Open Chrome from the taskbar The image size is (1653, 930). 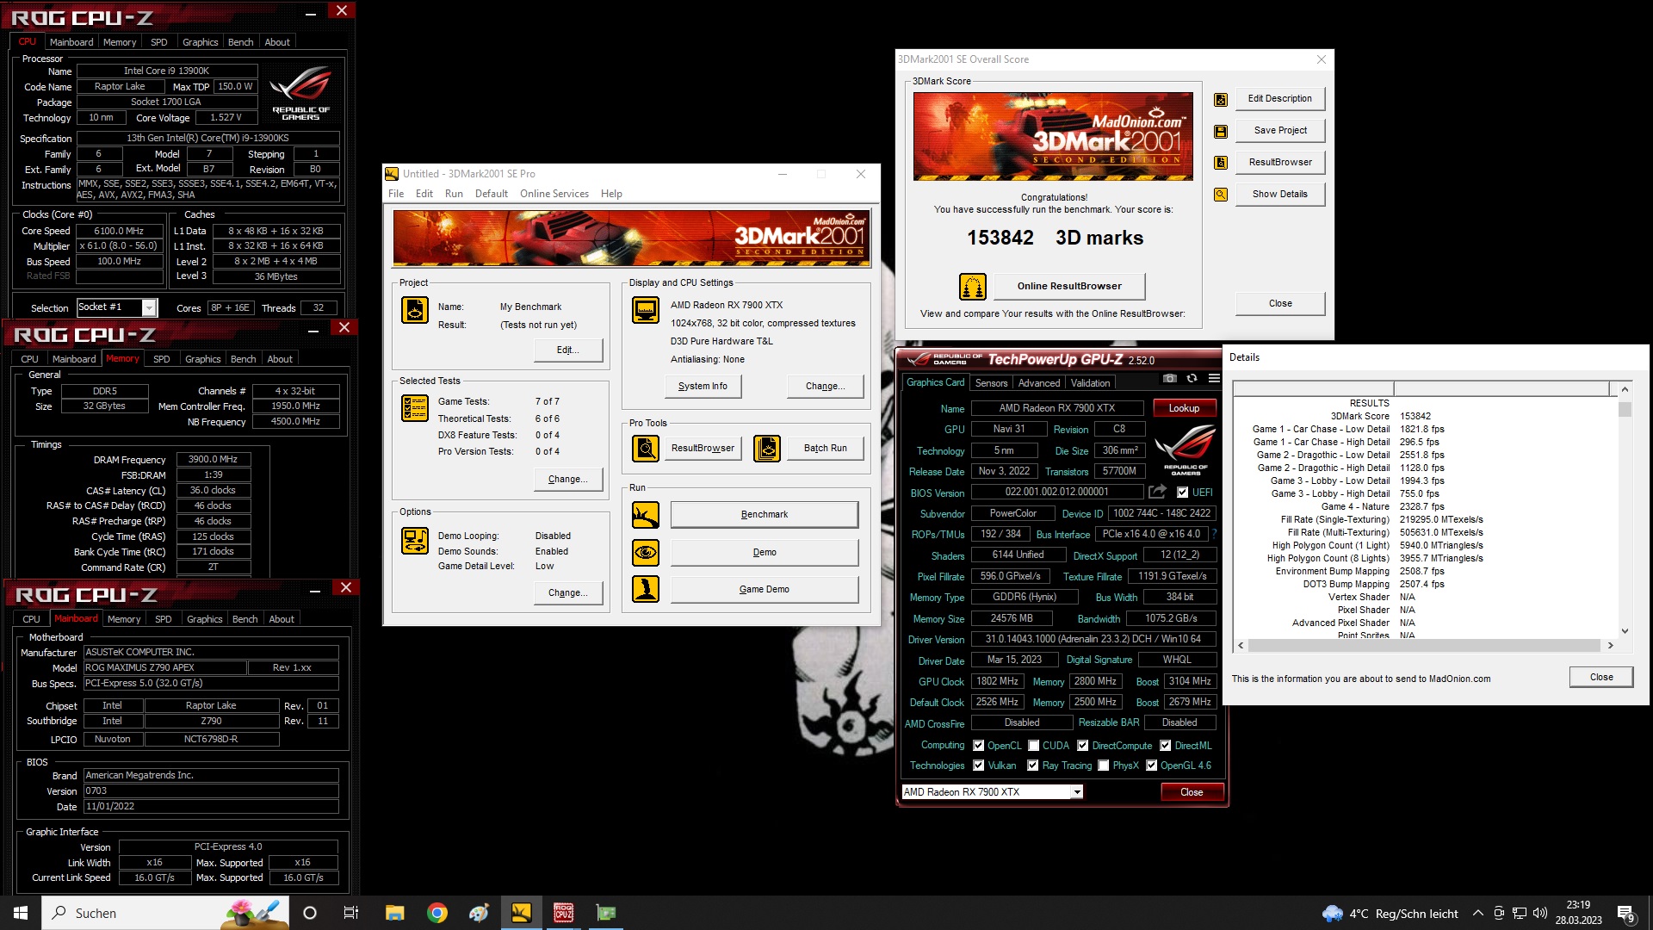437,913
